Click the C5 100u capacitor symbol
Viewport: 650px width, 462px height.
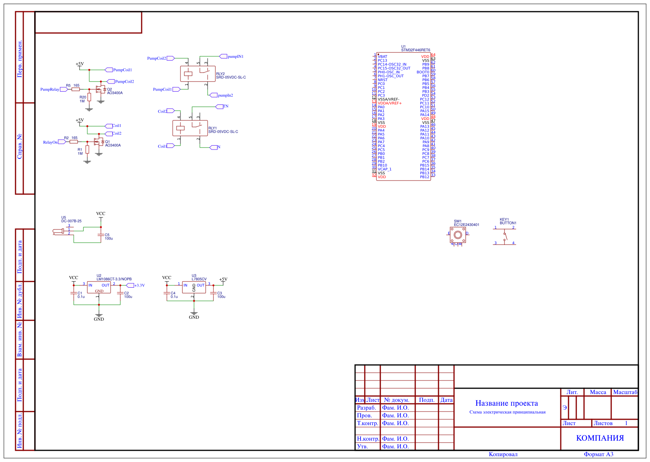coord(101,235)
